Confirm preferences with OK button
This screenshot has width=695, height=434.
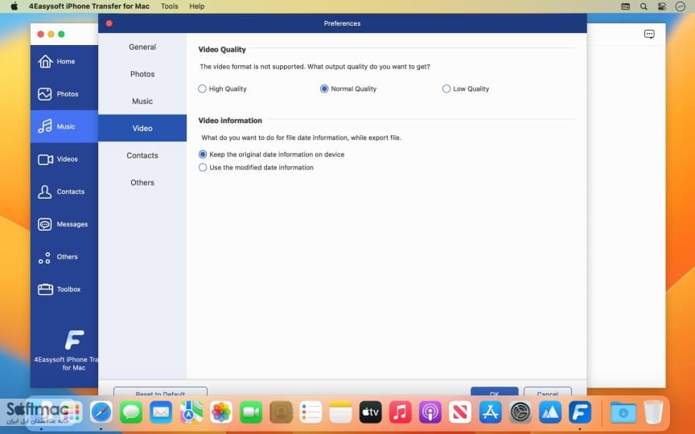[x=494, y=391]
